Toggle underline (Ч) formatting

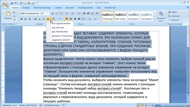click(29, 19)
